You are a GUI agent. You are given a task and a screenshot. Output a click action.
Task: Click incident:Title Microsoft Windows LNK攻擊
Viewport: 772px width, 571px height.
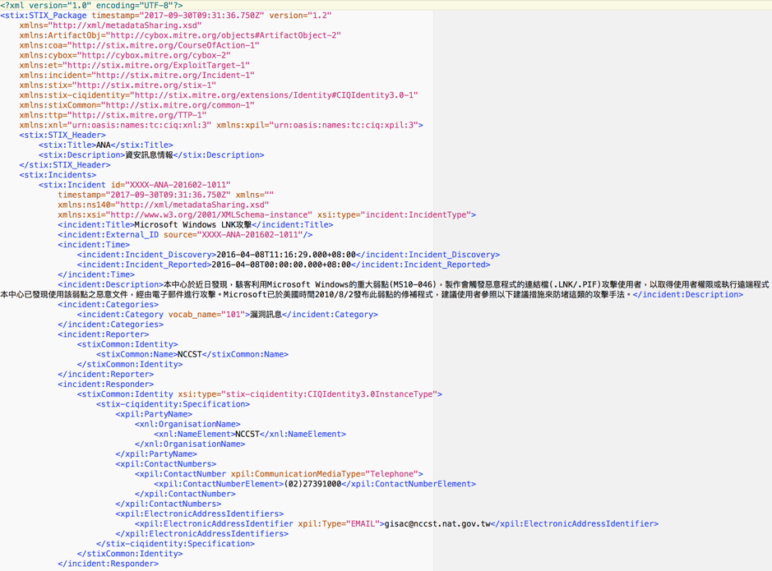point(193,225)
